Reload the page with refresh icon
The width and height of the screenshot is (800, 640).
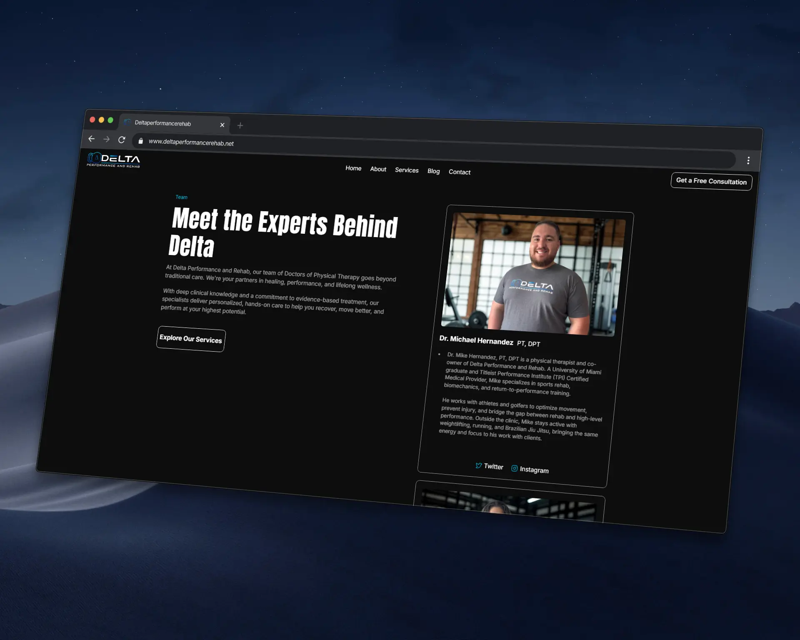tap(122, 140)
